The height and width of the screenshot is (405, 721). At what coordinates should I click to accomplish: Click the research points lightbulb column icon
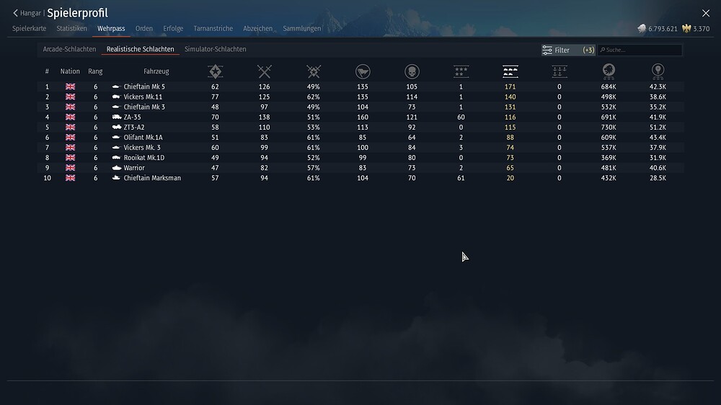[658, 71]
